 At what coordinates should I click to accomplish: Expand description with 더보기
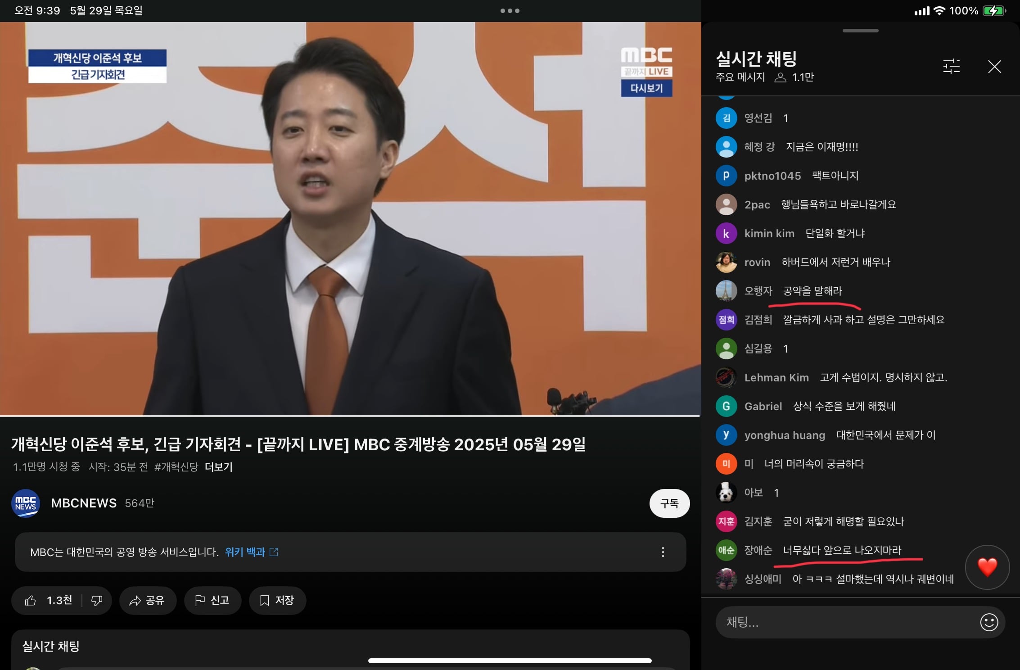click(218, 467)
